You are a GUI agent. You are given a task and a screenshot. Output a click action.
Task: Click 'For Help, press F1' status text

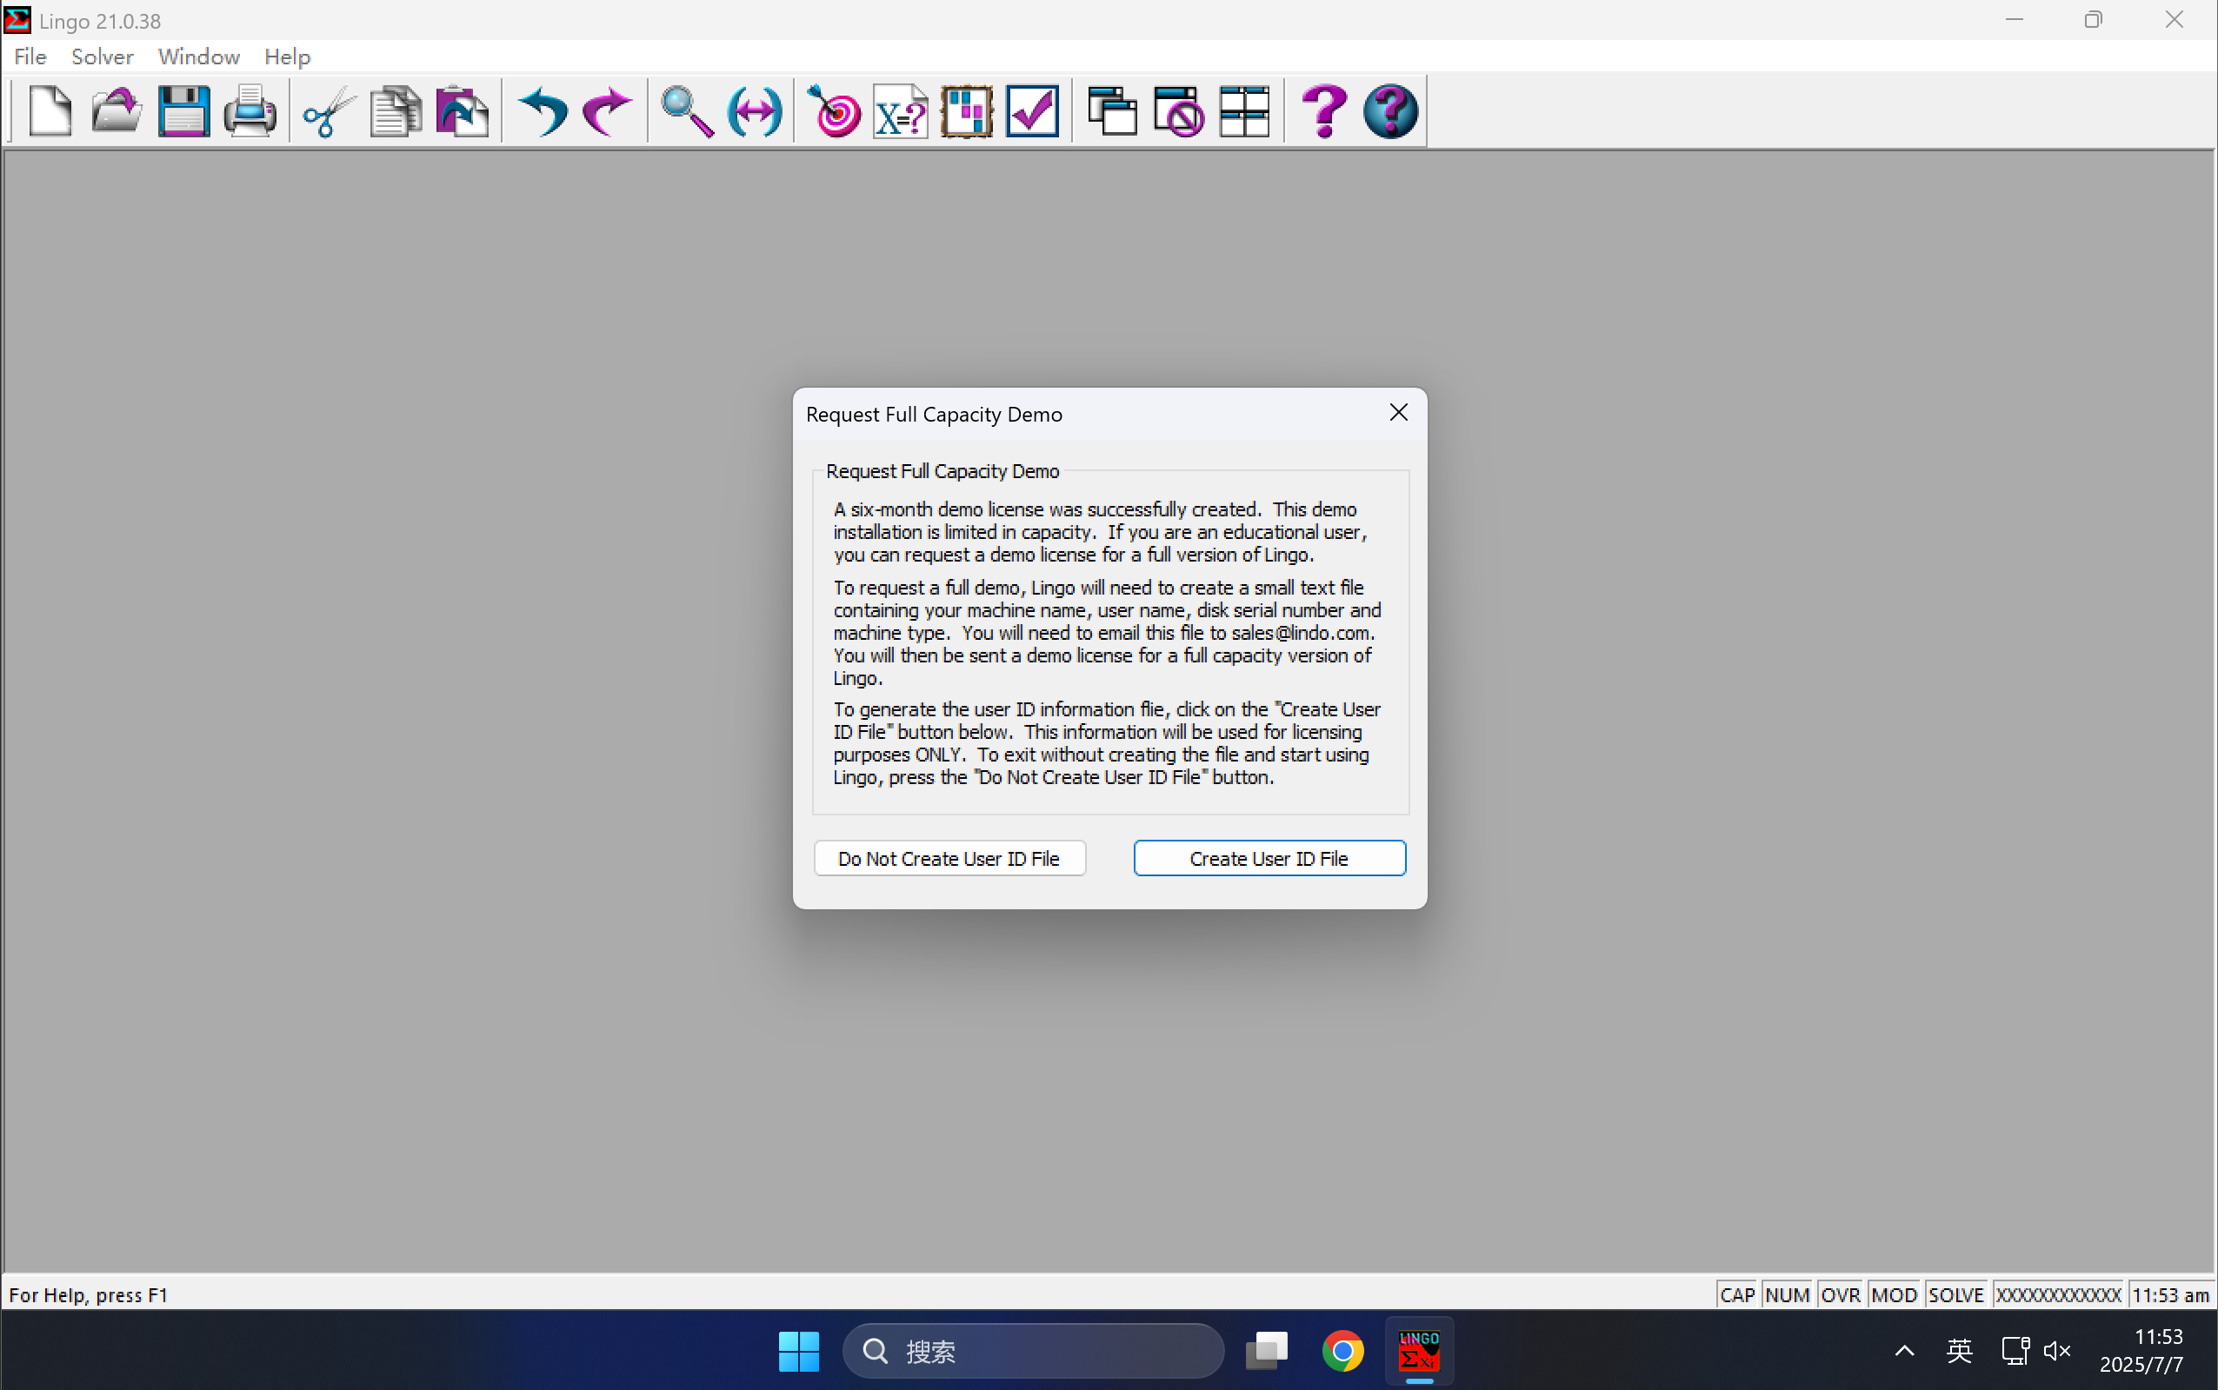tap(88, 1294)
